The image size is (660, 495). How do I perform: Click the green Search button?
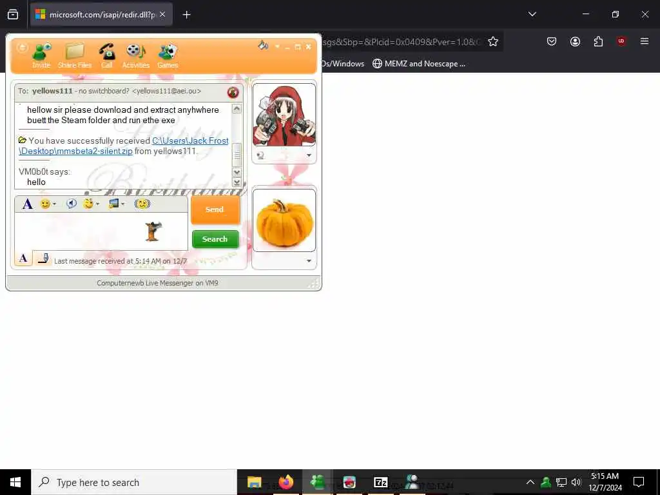tap(215, 239)
